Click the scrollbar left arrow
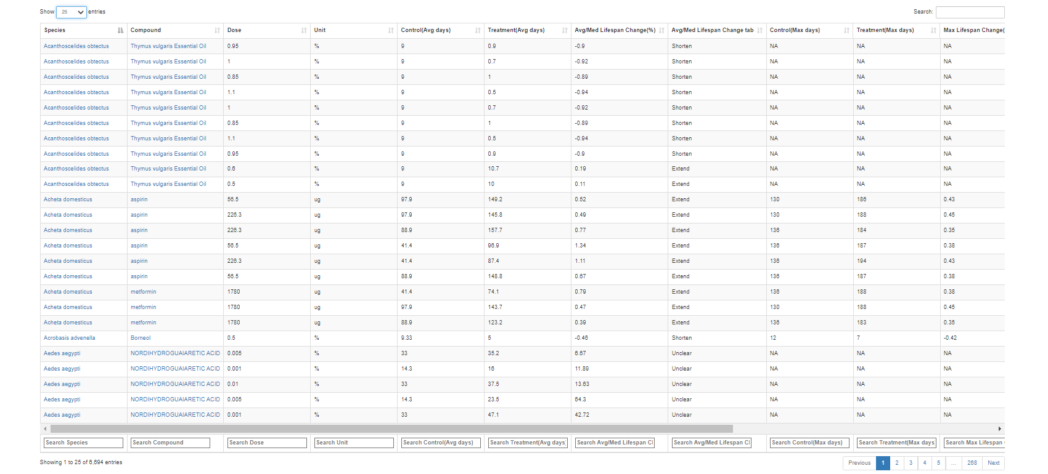 pos(45,428)
